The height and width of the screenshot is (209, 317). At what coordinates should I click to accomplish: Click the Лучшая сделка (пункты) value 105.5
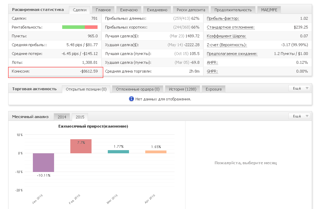(194, 54)
